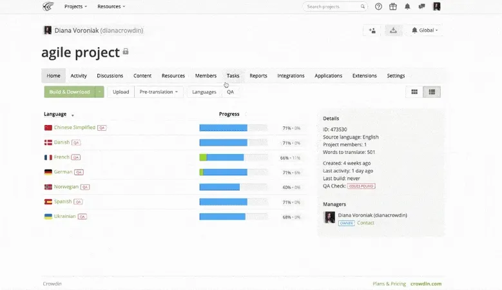Screen dimensions: 502x290
Task: Open the Integrations tab
Action: pos(291,75)
